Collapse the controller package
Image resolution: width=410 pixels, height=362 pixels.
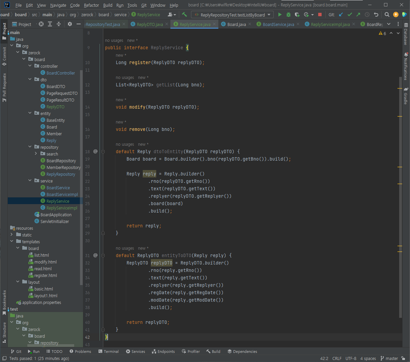coord(30,66)
